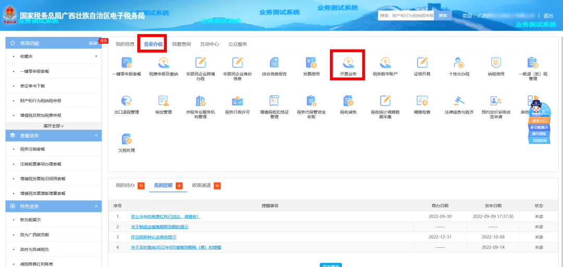Image resolution: width=563 pixels, height=267 pixels.
Task: Click the plus next to 收藏夹
Action: (96, 56)
